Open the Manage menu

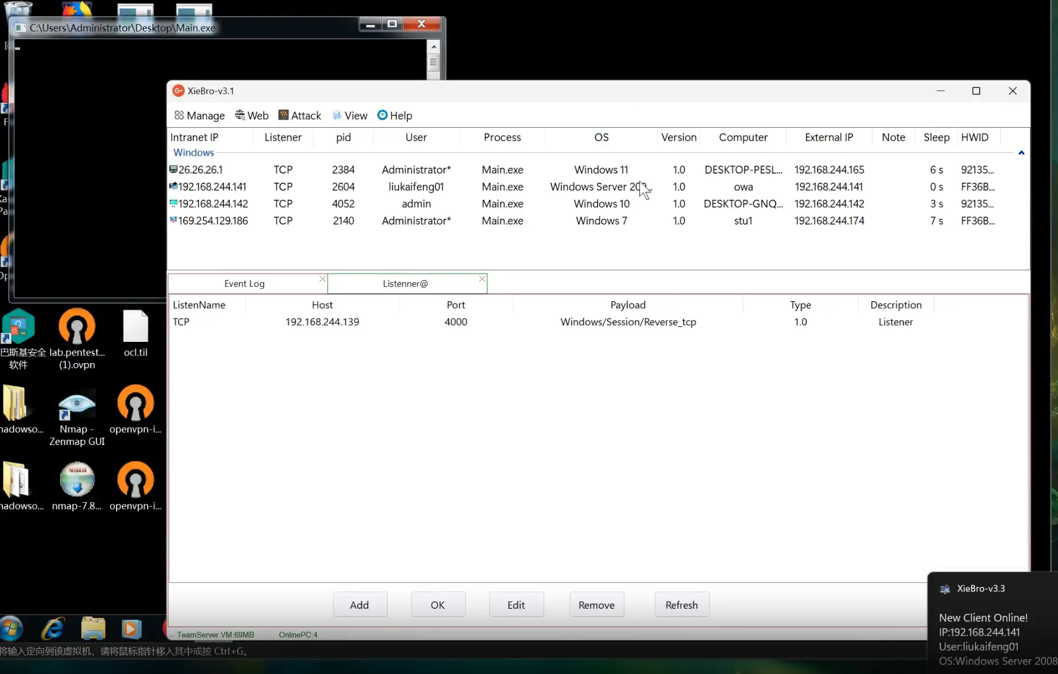pos(199,116)
